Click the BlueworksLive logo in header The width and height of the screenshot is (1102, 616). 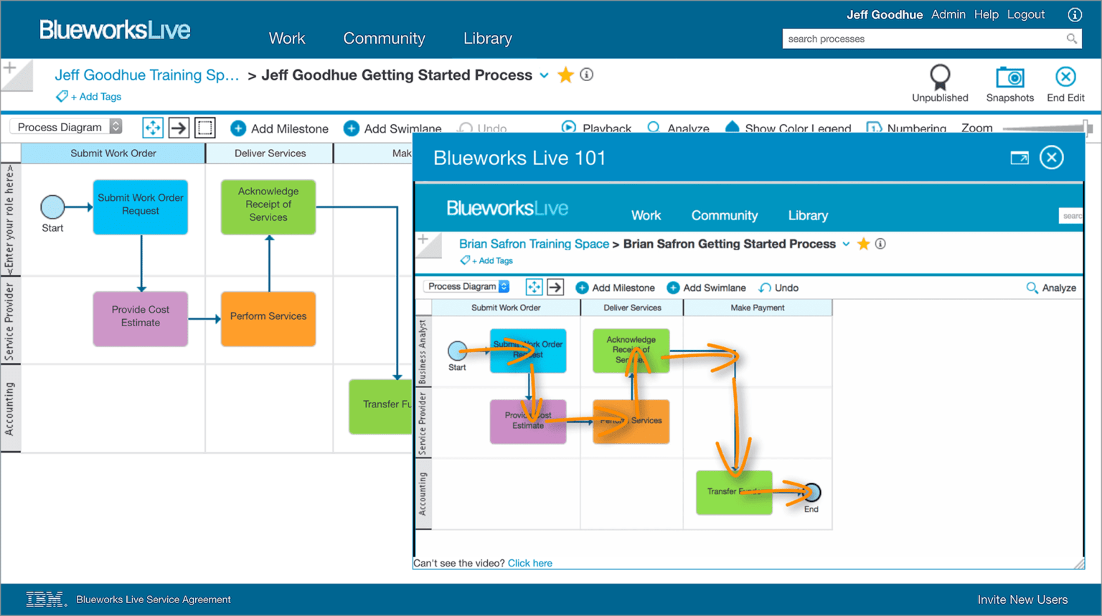[x=115, y=30]
